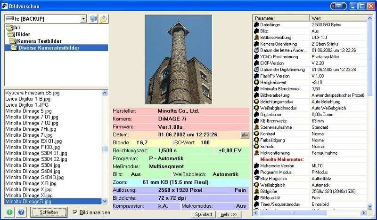Click the edit date icon beside Datum

pyautogui.click(x=245, y=135)
